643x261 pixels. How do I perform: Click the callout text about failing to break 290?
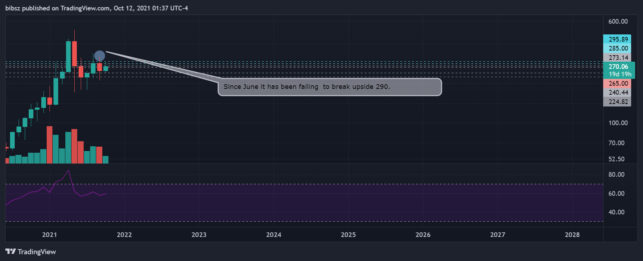coord(307,87)
